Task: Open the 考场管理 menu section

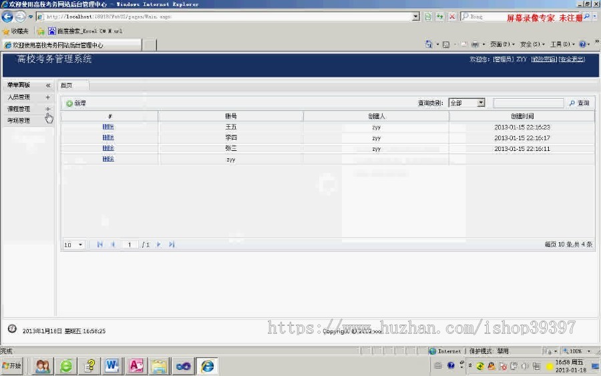Action: 19,120
